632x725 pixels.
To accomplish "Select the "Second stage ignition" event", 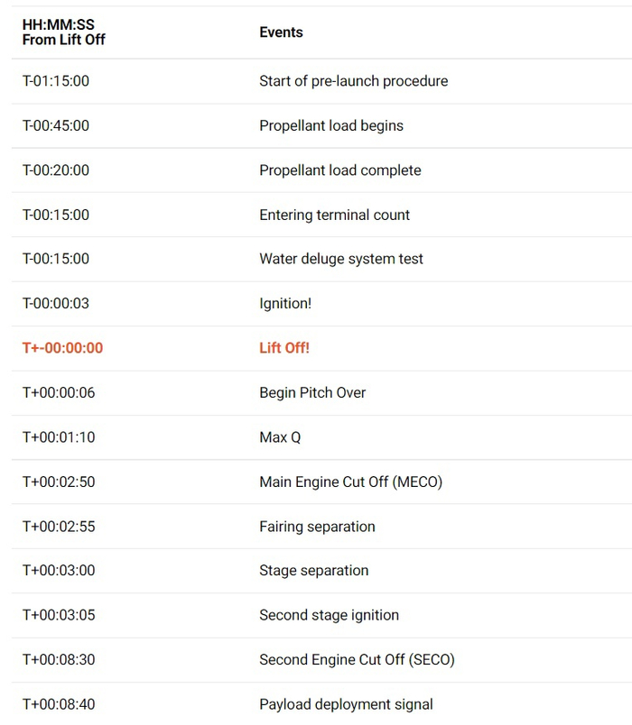I will (329, 615).
